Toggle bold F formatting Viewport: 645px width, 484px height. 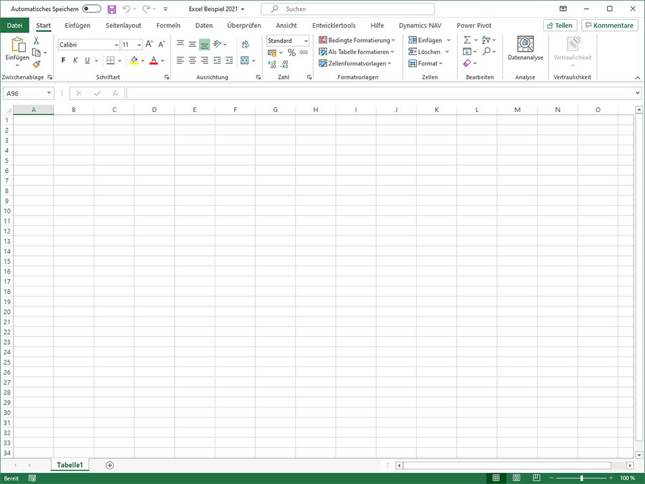click(63, 60)
